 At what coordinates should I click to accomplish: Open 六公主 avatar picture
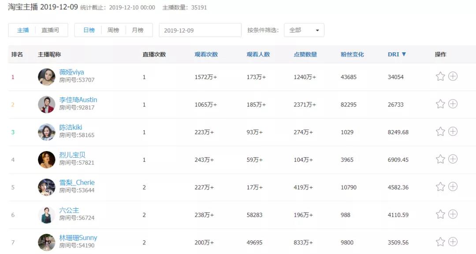click(x=46, y=214)
